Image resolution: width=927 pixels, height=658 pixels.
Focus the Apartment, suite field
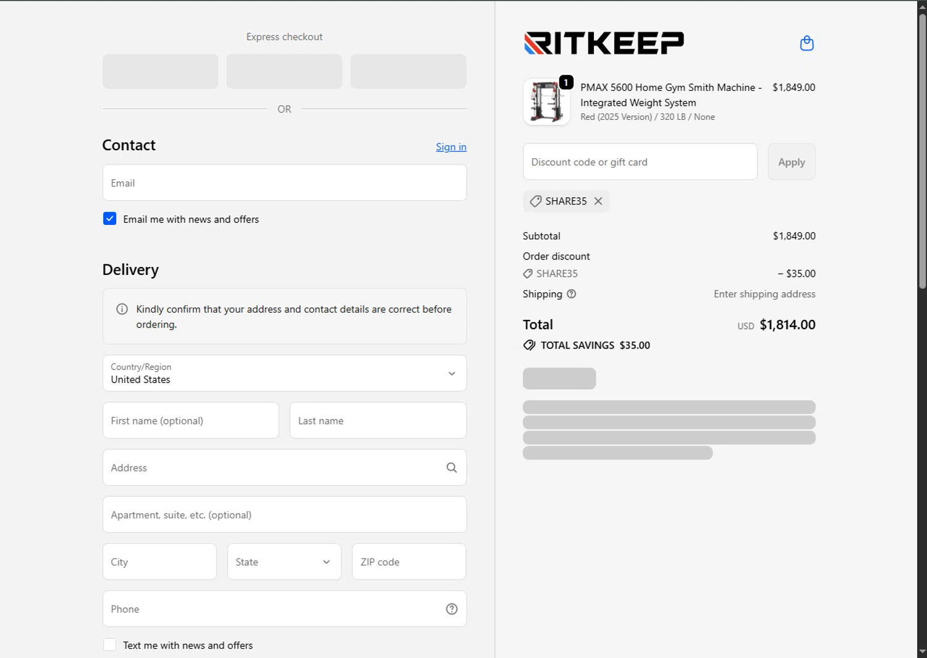[284, 515]
